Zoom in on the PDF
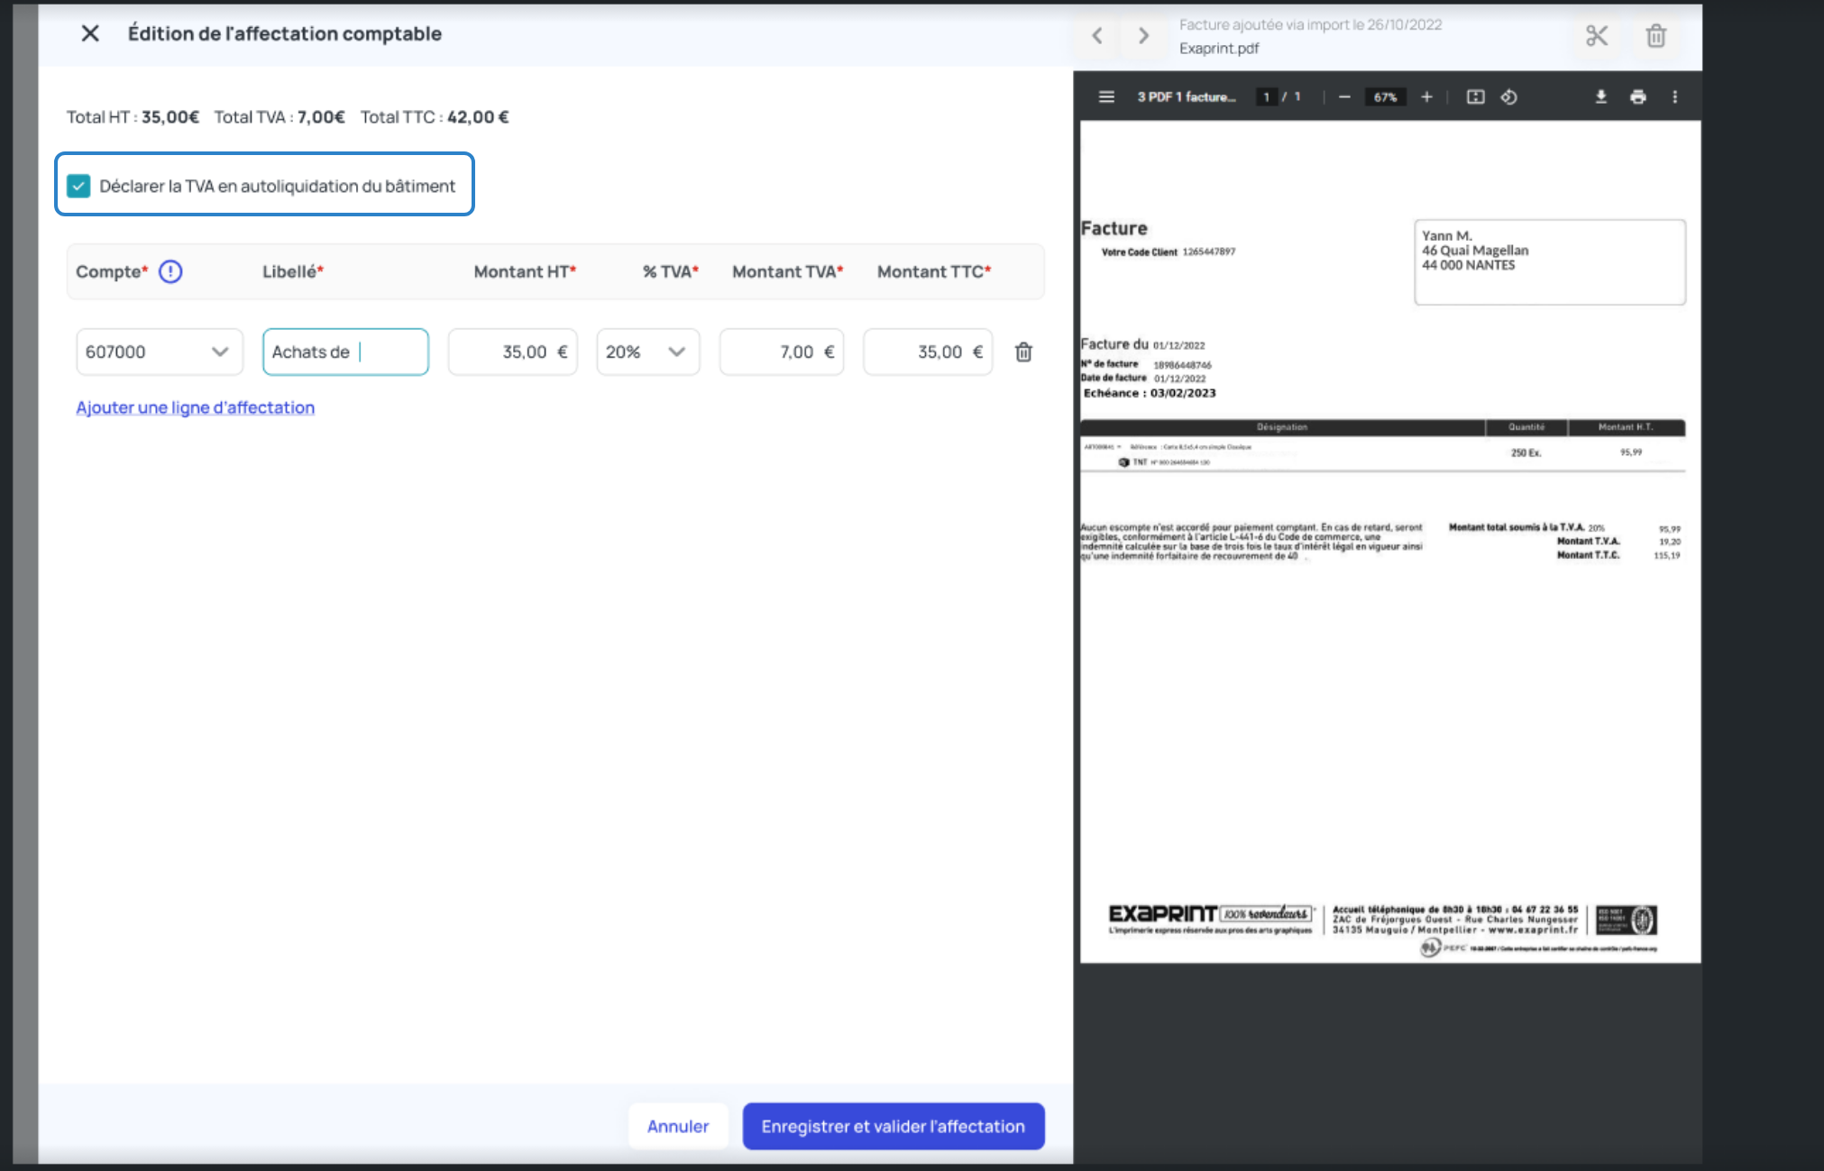This screenshot has width=1824, height=1171. point(1426,97)
